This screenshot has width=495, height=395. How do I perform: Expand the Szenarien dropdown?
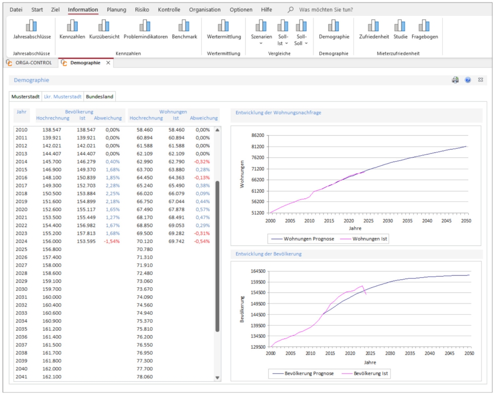[261, 42]
